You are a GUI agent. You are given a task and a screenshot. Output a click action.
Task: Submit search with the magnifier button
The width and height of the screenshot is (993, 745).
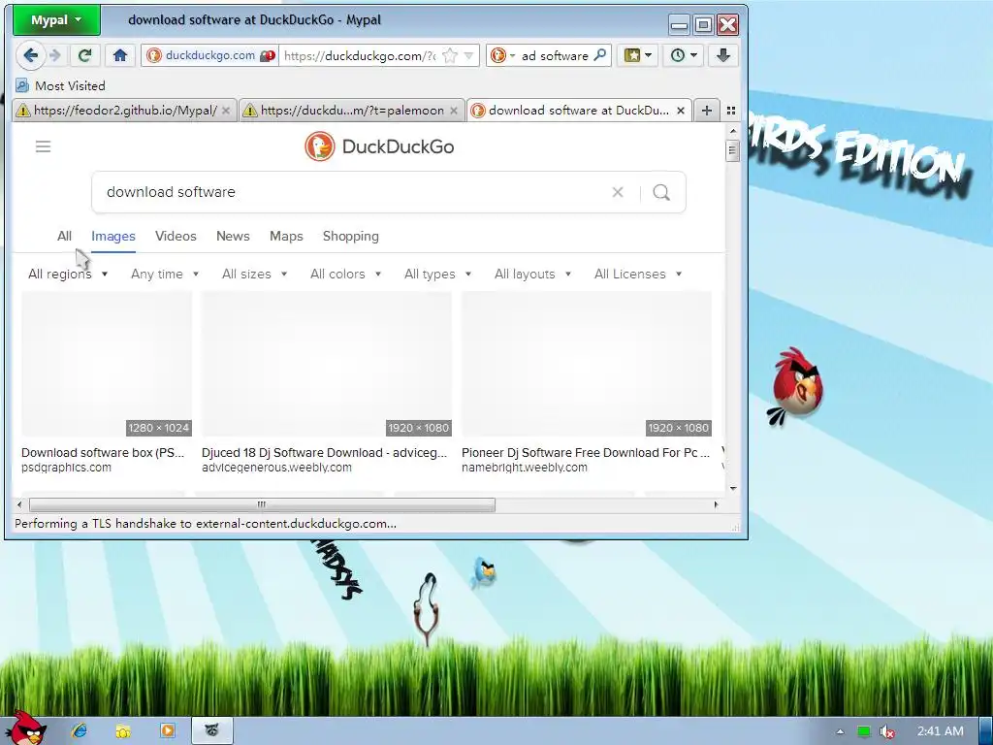click(661, 192)
